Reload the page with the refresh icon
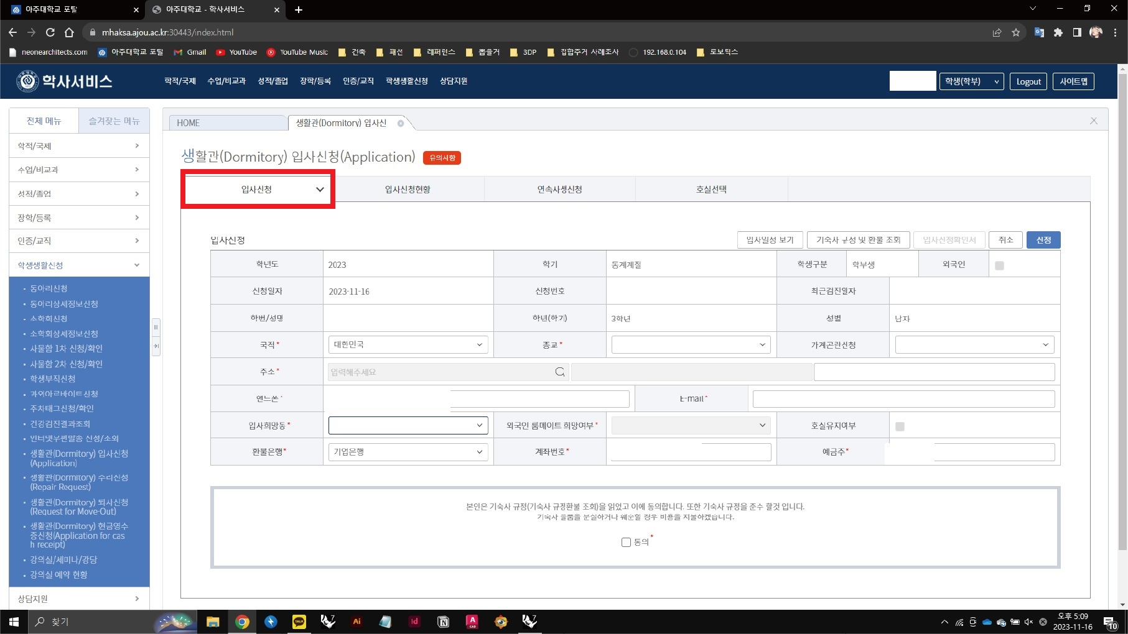The height and width of the screenshot is (634, 1128). point(50,32)
